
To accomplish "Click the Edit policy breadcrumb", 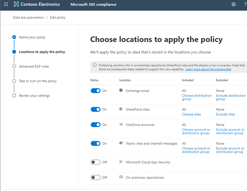I will [58, 18].
